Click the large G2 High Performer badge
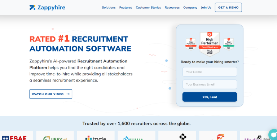This screenshot has width=277, height=140. [210, 44]
